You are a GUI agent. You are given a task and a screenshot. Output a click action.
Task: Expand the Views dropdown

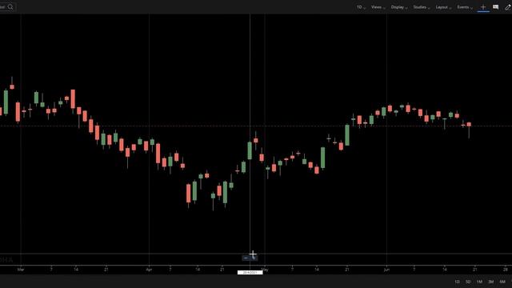coord(378,7)
